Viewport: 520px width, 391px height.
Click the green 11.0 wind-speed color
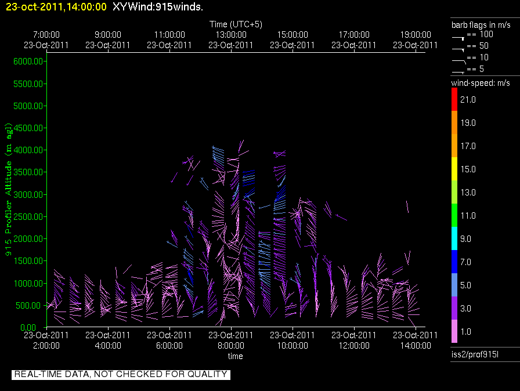[454, 215]
